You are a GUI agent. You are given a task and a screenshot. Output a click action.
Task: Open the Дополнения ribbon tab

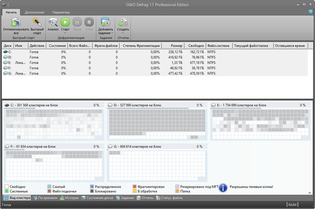[34, 13]
